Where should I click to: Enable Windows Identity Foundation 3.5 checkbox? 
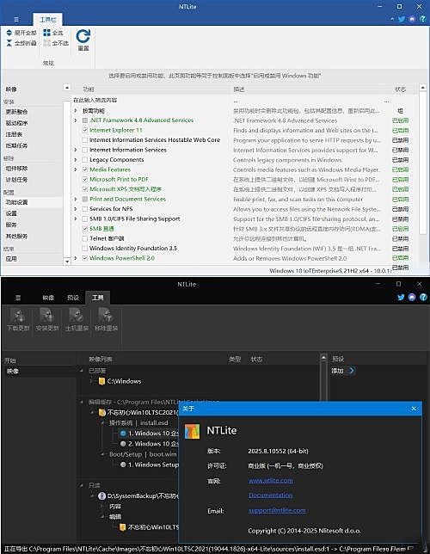pos(85,249)
